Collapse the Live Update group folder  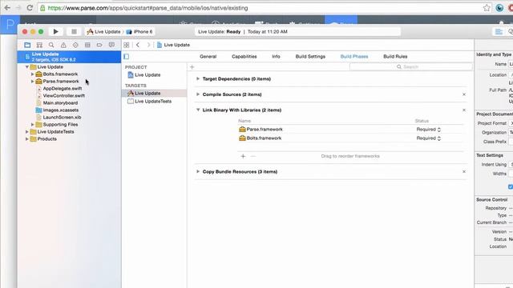tap(26, 66)
